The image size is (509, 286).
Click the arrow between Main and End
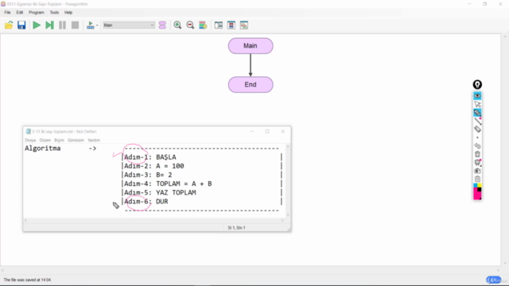click(x=251, y=65)
